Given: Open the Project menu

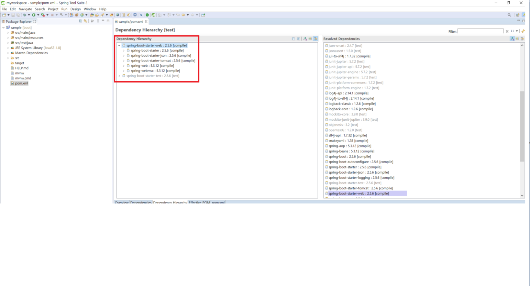Looking at the screenshot, I should [53, 9].
